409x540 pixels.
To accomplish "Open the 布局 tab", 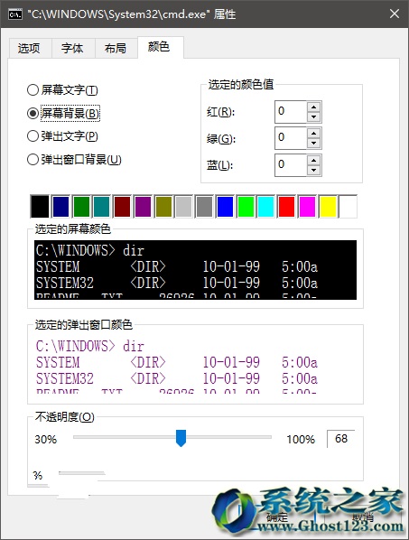I will pos(116,48).
